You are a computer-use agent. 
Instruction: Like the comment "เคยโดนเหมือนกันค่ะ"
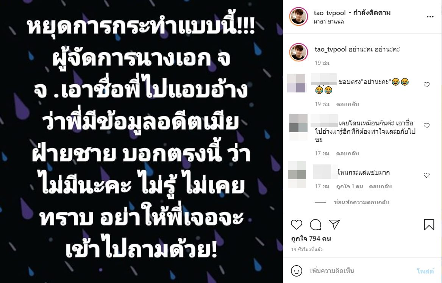427,125
